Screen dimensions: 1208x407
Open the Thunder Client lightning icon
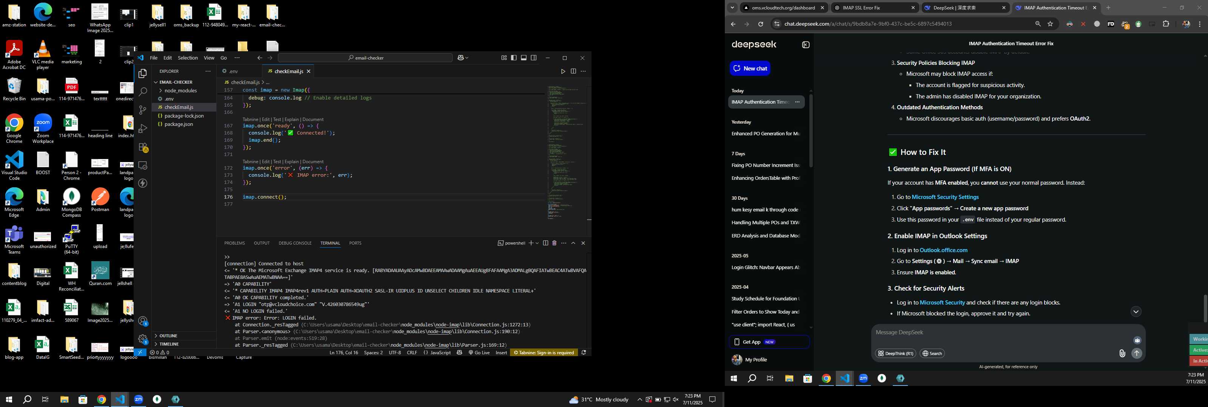point(143,183)
